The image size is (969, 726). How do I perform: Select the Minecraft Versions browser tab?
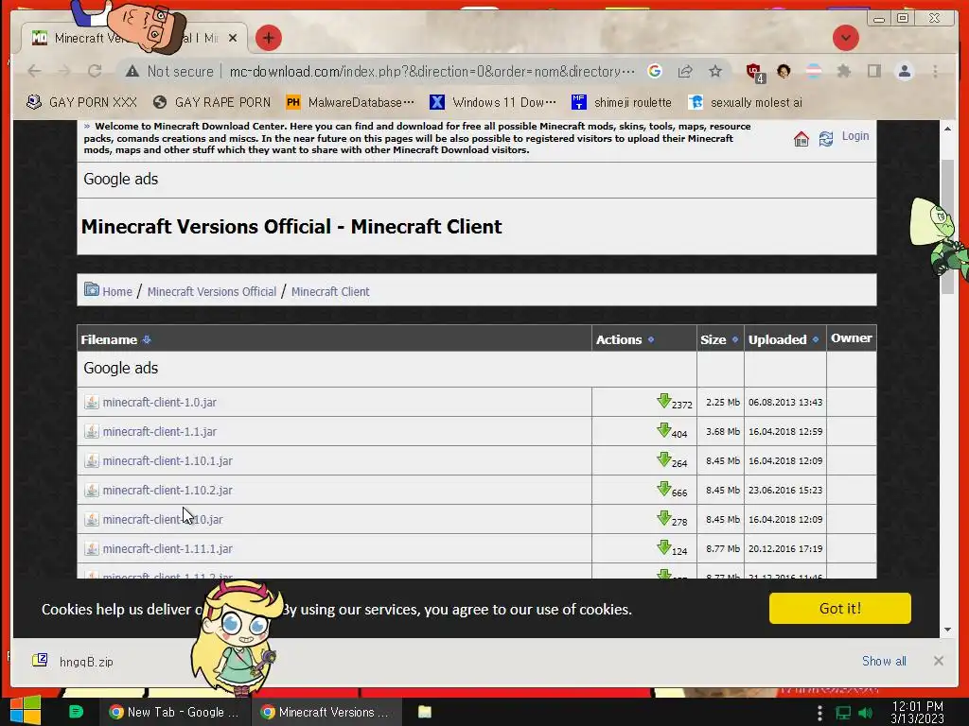coord(134,38)
